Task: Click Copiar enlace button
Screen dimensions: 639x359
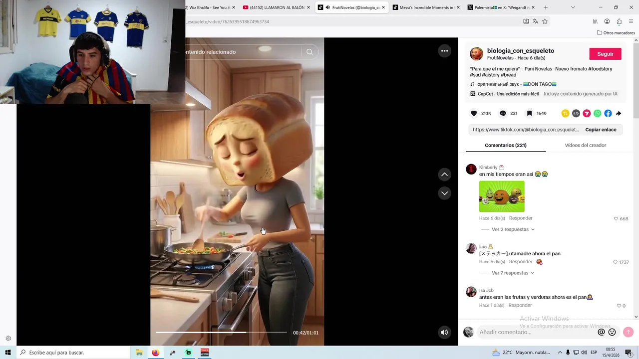Action: pos(601,130)
